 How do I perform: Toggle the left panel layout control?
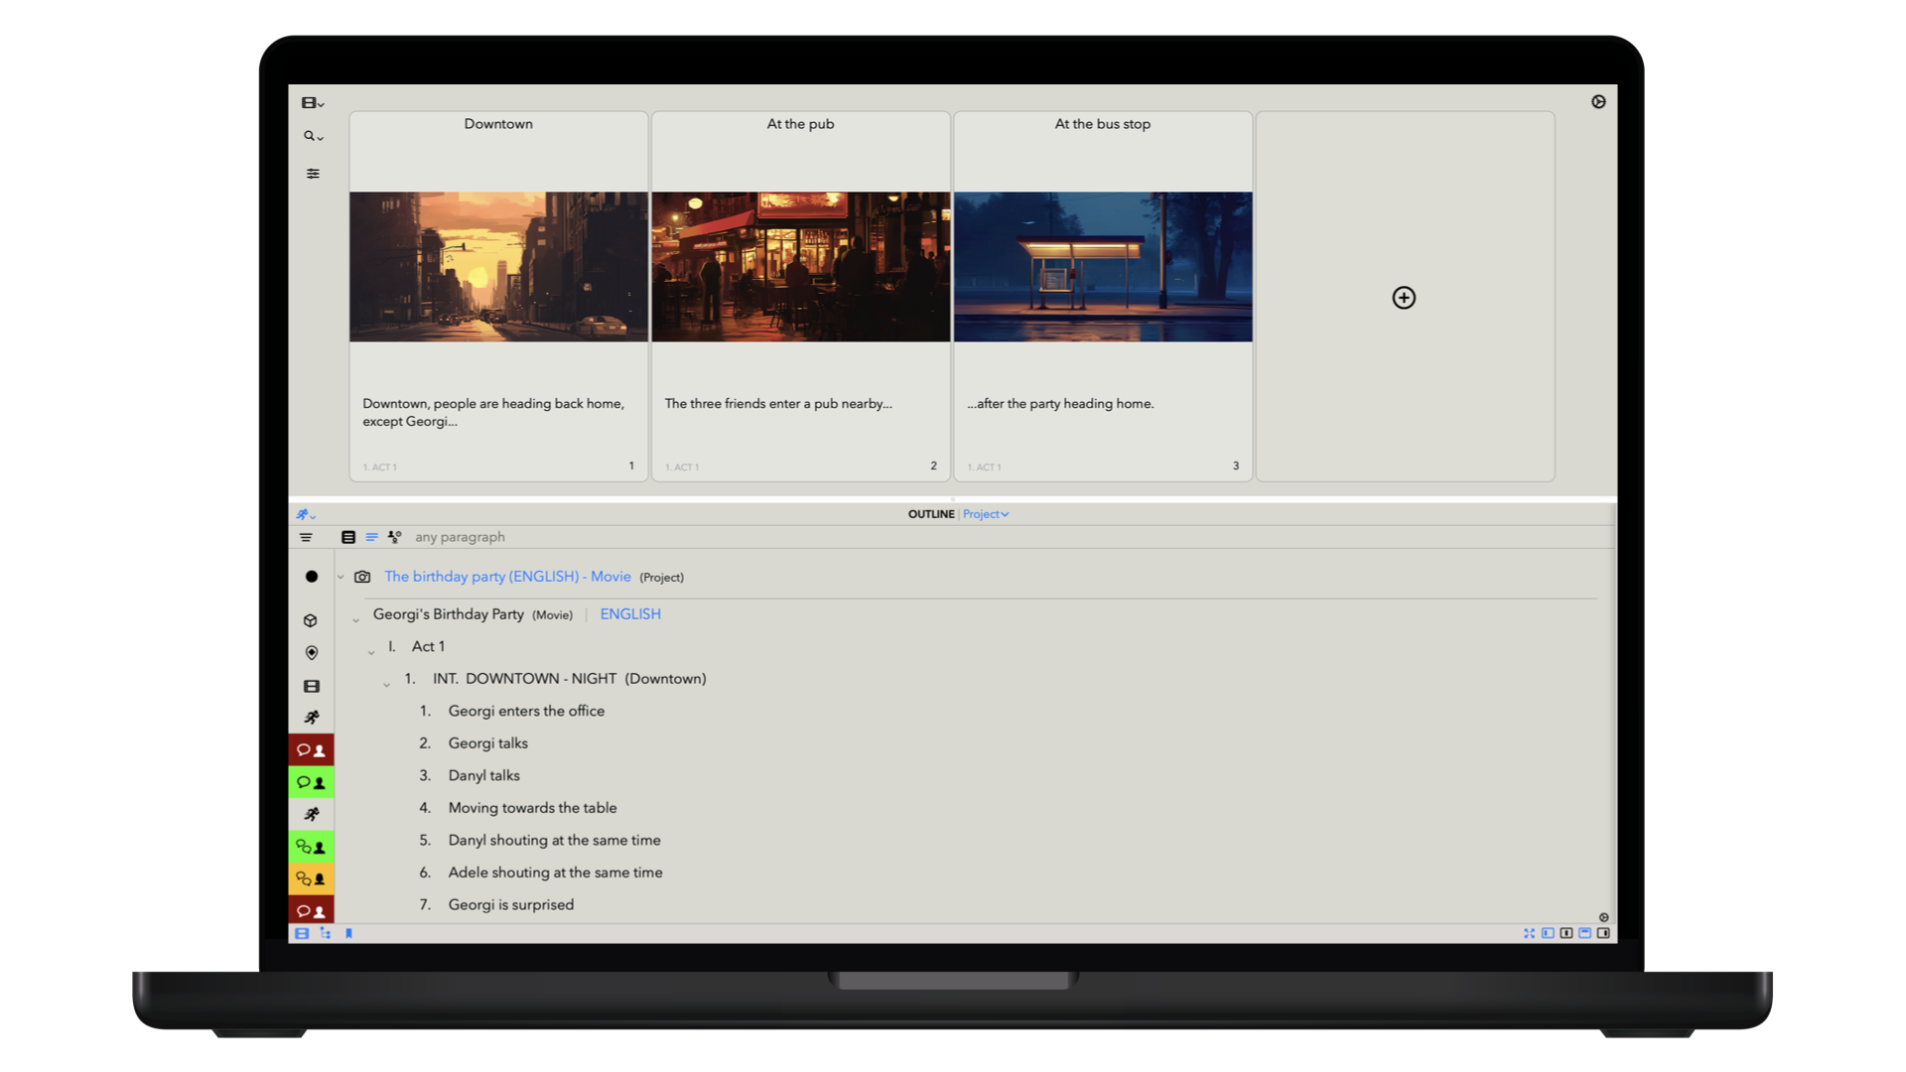[1547, 933]
